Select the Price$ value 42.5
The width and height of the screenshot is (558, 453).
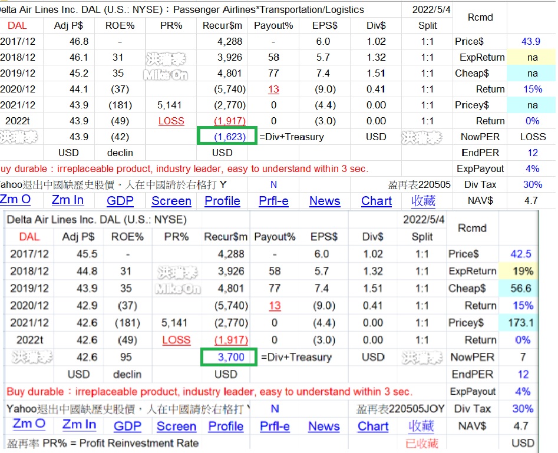tap(520, 254)
